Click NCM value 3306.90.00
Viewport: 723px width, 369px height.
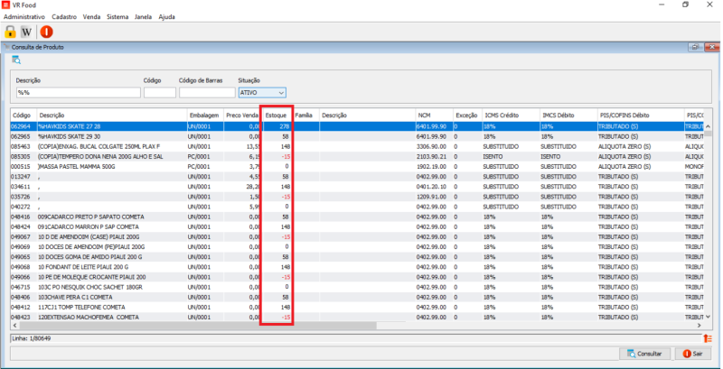coord(432,146)
